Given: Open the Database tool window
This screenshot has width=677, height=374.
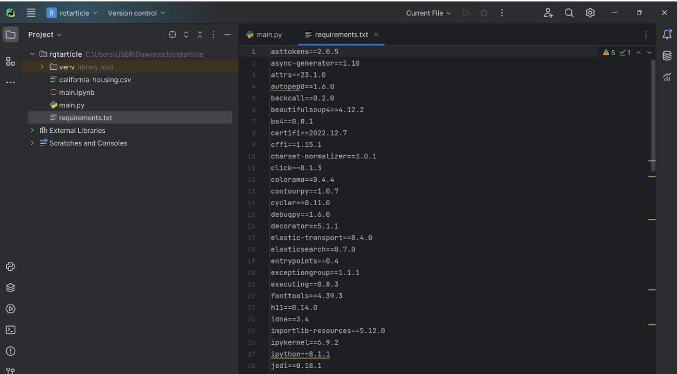Looking at the screenshot, I should (667, 56).
